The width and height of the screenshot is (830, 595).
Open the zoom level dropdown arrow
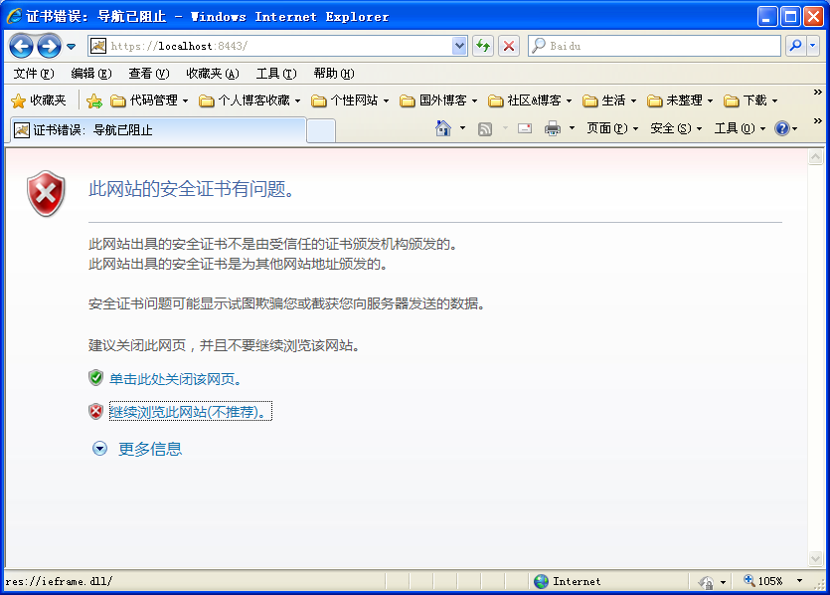[799, 581]
